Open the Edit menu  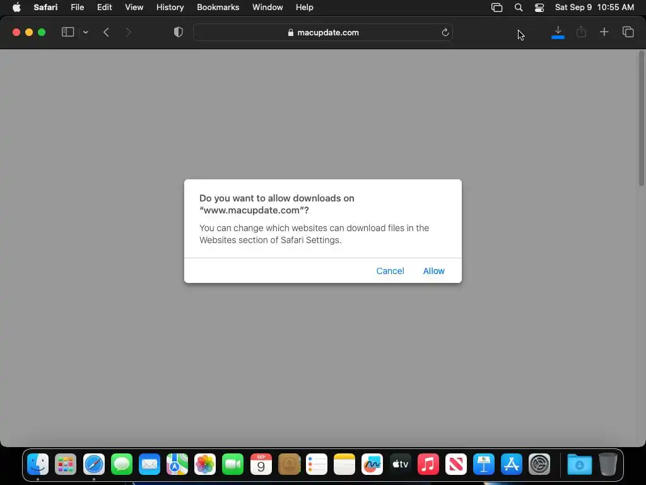pos(104,8)
